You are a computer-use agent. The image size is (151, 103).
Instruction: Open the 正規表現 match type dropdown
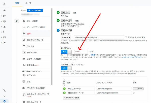tap(66, 37)
